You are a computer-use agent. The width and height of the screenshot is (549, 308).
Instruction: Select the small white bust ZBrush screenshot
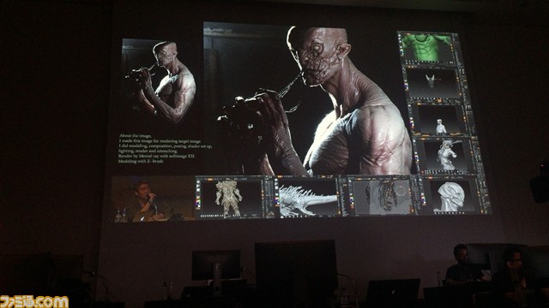click(x=438, y=120)
